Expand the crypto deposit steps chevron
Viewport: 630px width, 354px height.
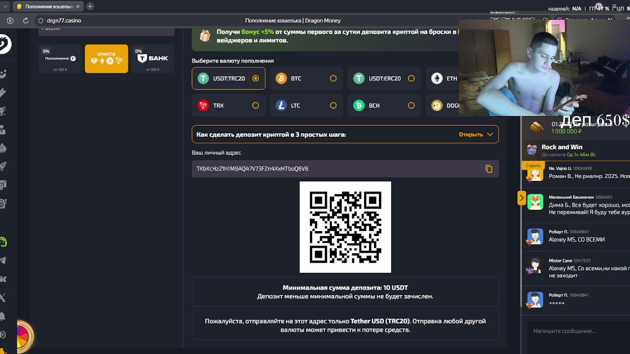coord(490,134)
